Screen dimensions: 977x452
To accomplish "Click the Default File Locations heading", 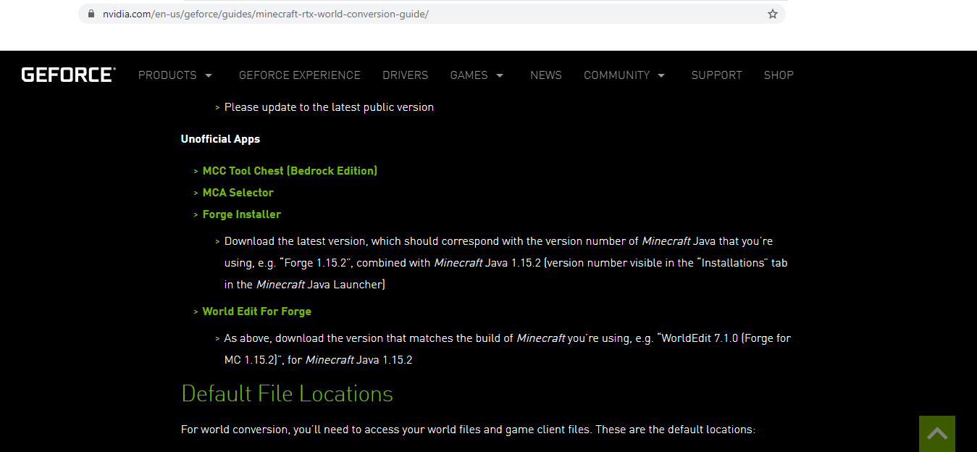I will pyautogui.click(x=287, y=393).
